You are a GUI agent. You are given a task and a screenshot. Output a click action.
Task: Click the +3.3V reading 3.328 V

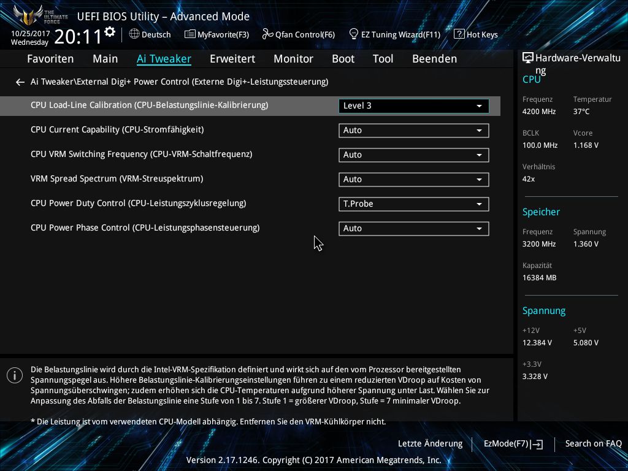click(535, 377)
